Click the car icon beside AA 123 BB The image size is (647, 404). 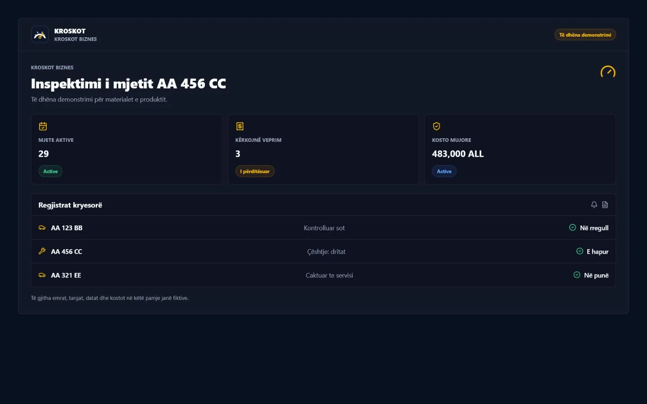42,228
